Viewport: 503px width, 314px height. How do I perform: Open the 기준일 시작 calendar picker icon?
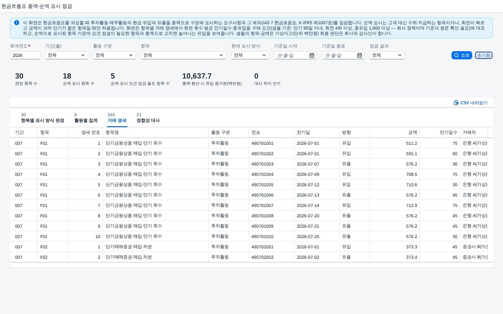[x=312, y=55]
